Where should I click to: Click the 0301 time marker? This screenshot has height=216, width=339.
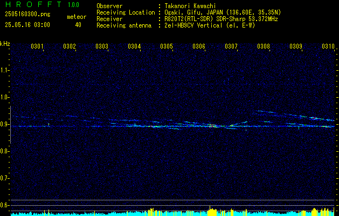[37, 46]
